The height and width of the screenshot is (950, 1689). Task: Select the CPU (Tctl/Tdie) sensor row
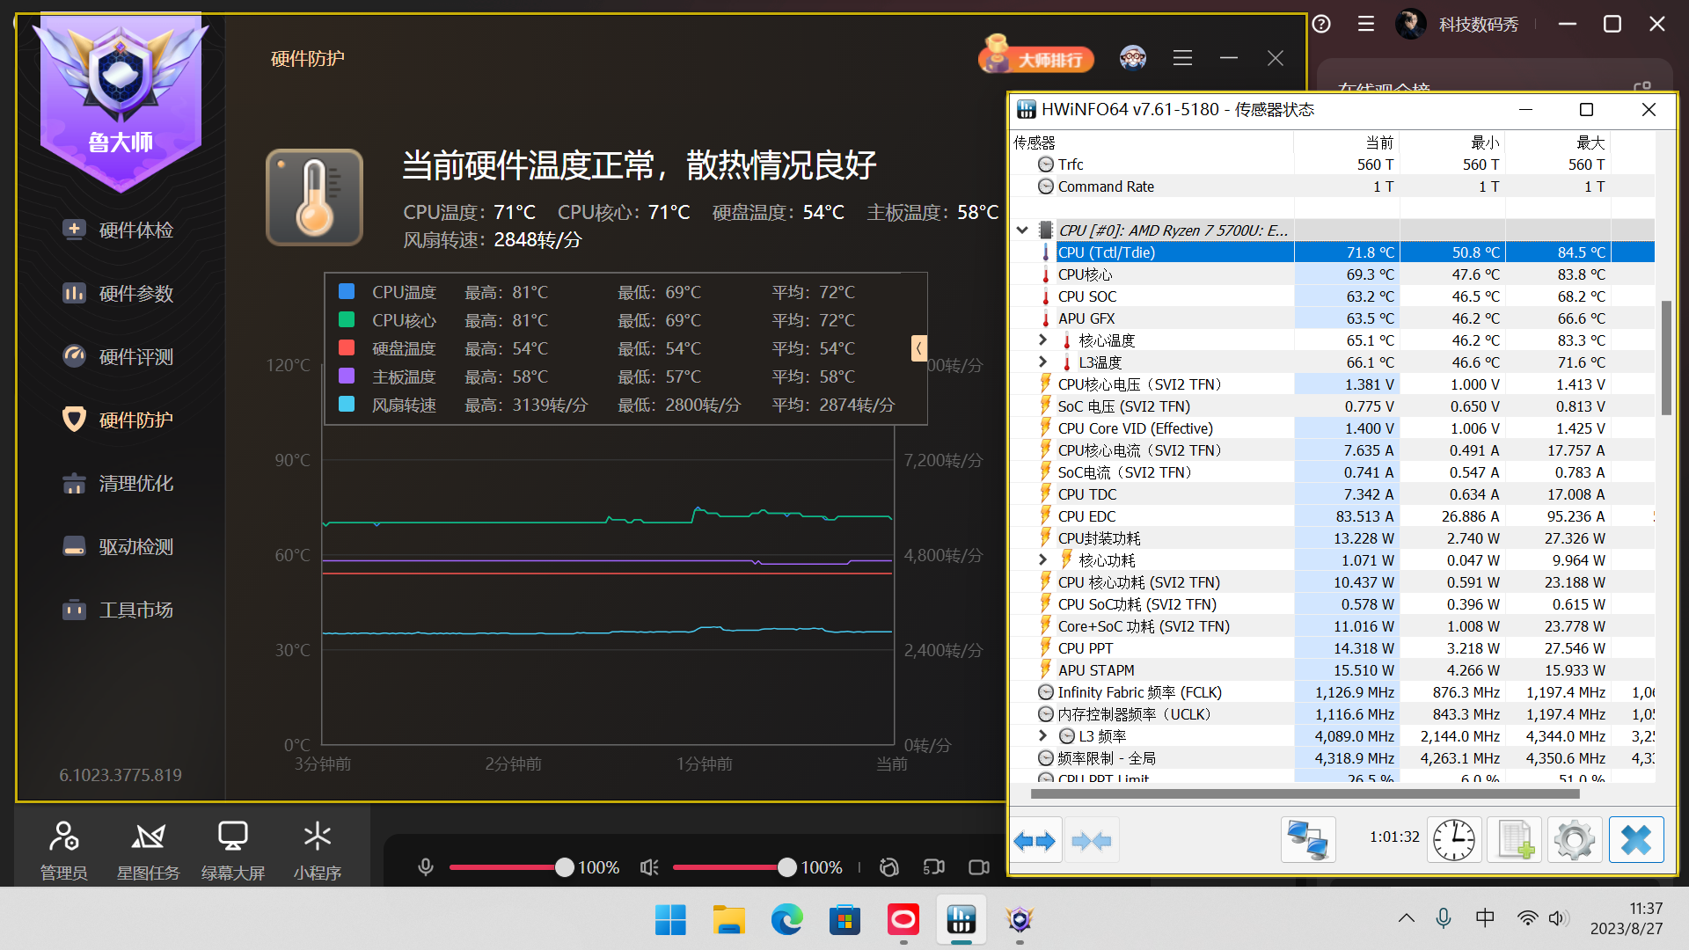[x=1333, y=252]
